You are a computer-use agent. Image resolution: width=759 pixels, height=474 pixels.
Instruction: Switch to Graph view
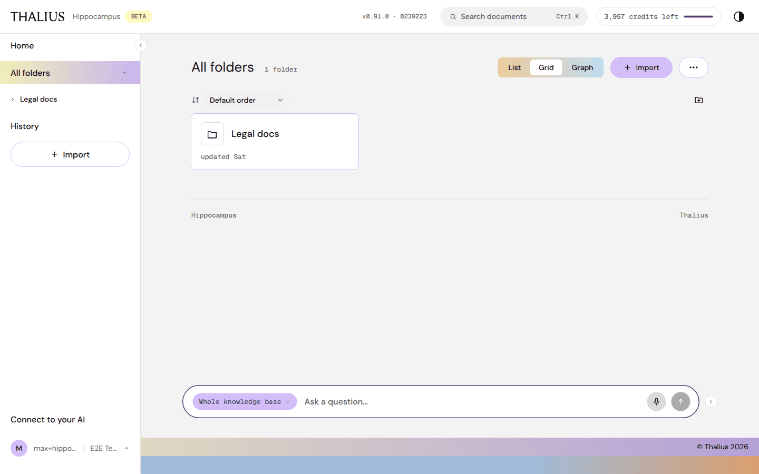(x=582, y=67)
